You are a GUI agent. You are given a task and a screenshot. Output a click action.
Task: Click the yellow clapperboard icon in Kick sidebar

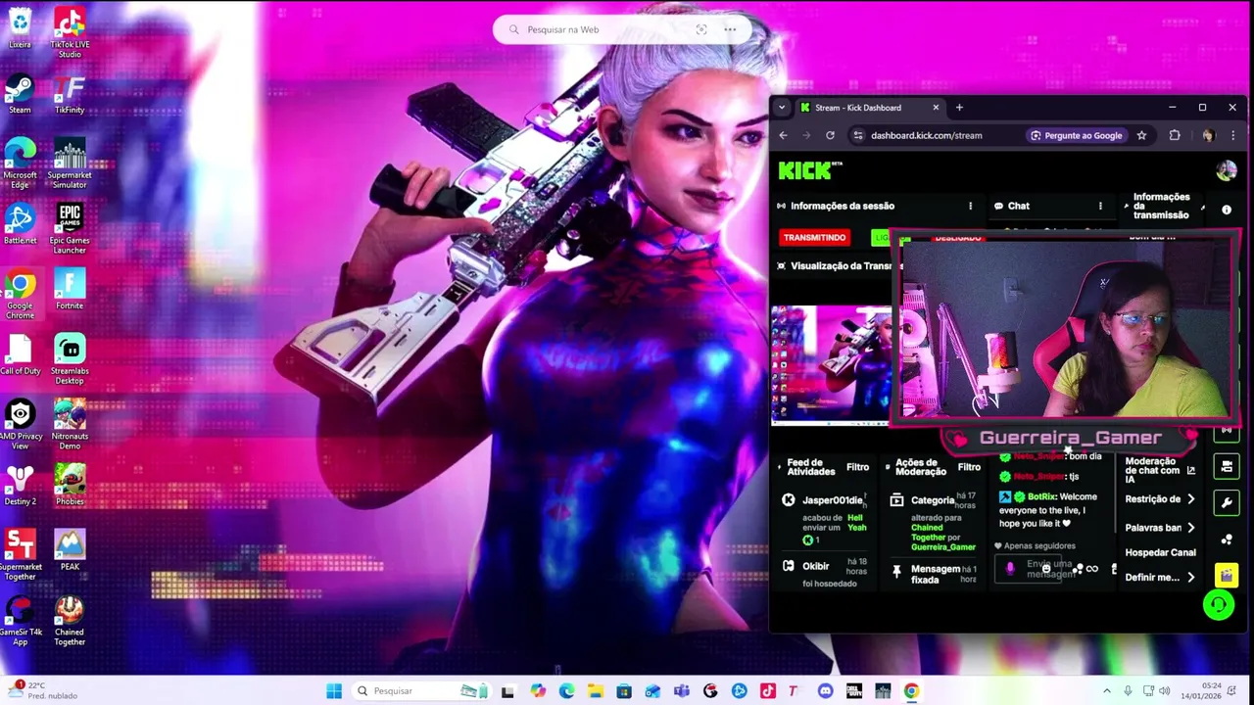click(1226, 577)
